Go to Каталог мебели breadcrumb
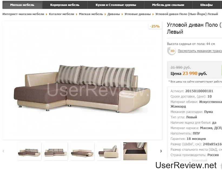The height and width of the screenshot is (172, 222). 61,14
